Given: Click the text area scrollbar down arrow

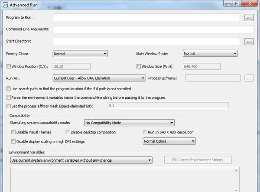Looking at the screenshot, I should click(236, 190).
